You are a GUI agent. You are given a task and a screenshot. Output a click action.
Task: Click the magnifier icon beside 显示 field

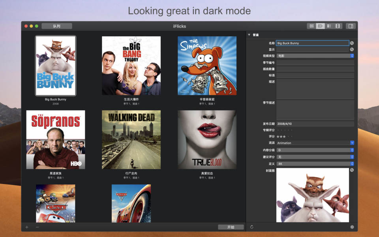(352, 49)
